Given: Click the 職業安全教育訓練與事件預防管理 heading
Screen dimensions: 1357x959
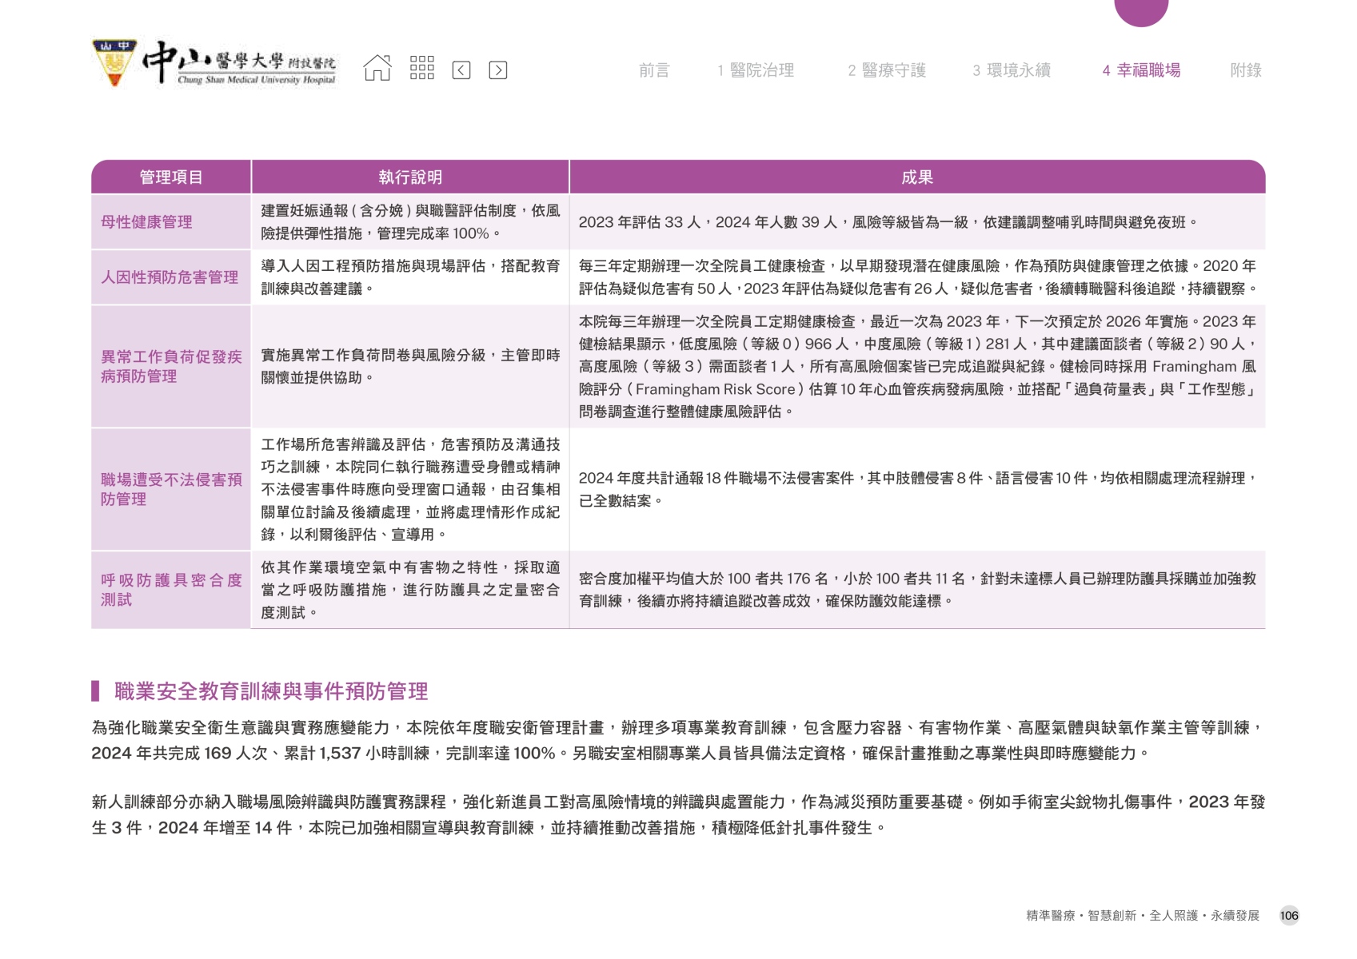Looking at the screenshot, I should point(271,691).
